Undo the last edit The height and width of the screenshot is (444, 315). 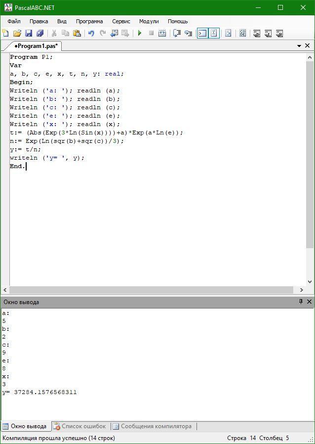tap(91, 33)
